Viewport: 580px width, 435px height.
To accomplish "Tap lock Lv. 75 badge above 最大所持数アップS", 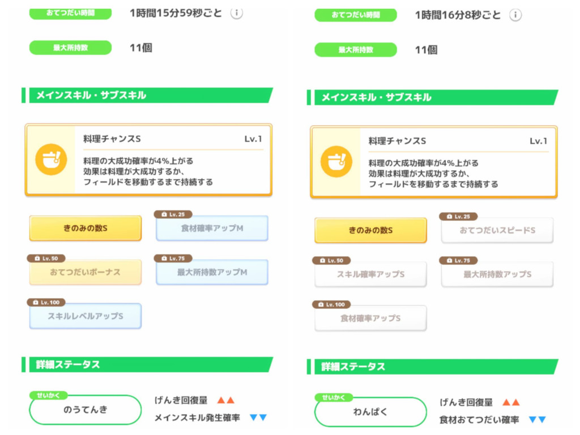I will [459, 260].
